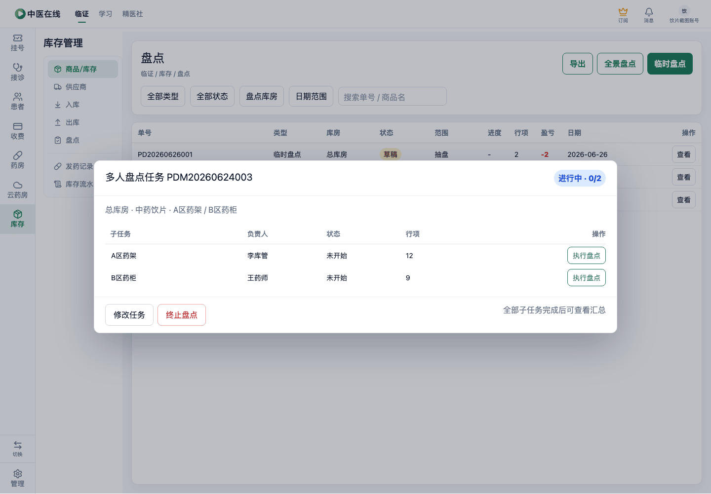Screen dimensions: 711x494
Task: Open 盘点 stocktake menu item
Action: pos(83,140)
